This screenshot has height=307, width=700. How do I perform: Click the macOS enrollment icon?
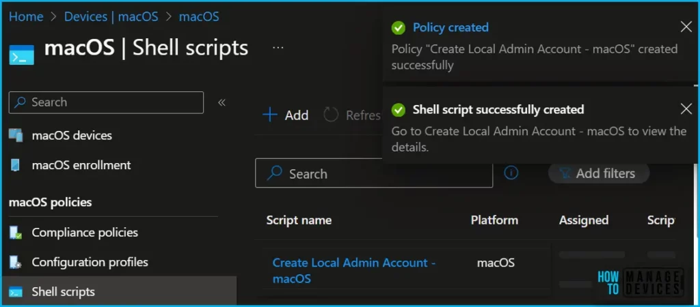16,165
